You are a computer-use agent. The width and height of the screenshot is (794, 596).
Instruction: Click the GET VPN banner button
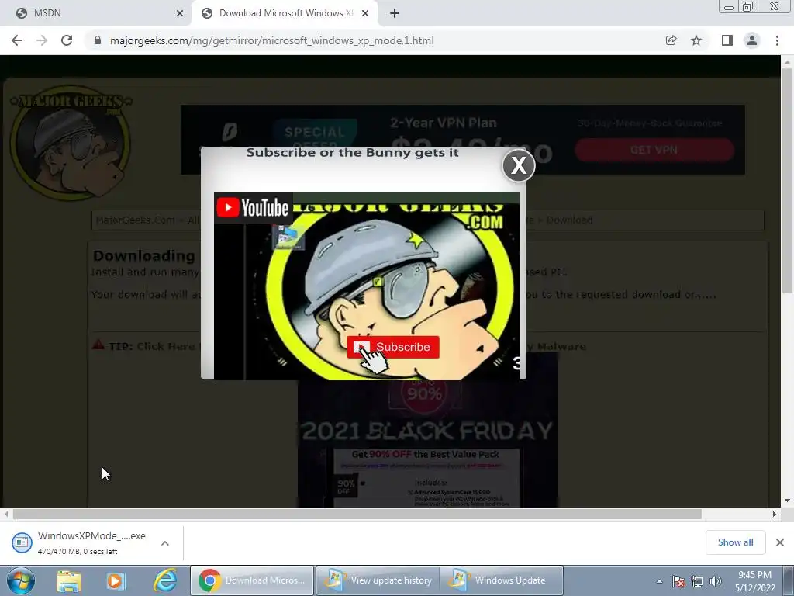[x=654, y=150]
